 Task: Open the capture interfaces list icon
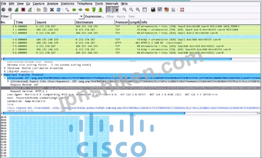3,10
